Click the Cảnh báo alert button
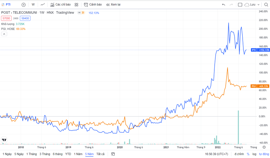The image size is (270, 158). point(93,5)
